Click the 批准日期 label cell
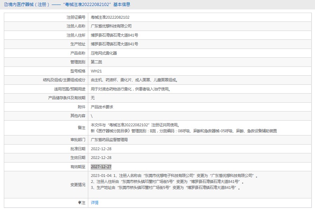 click(77, 149)
